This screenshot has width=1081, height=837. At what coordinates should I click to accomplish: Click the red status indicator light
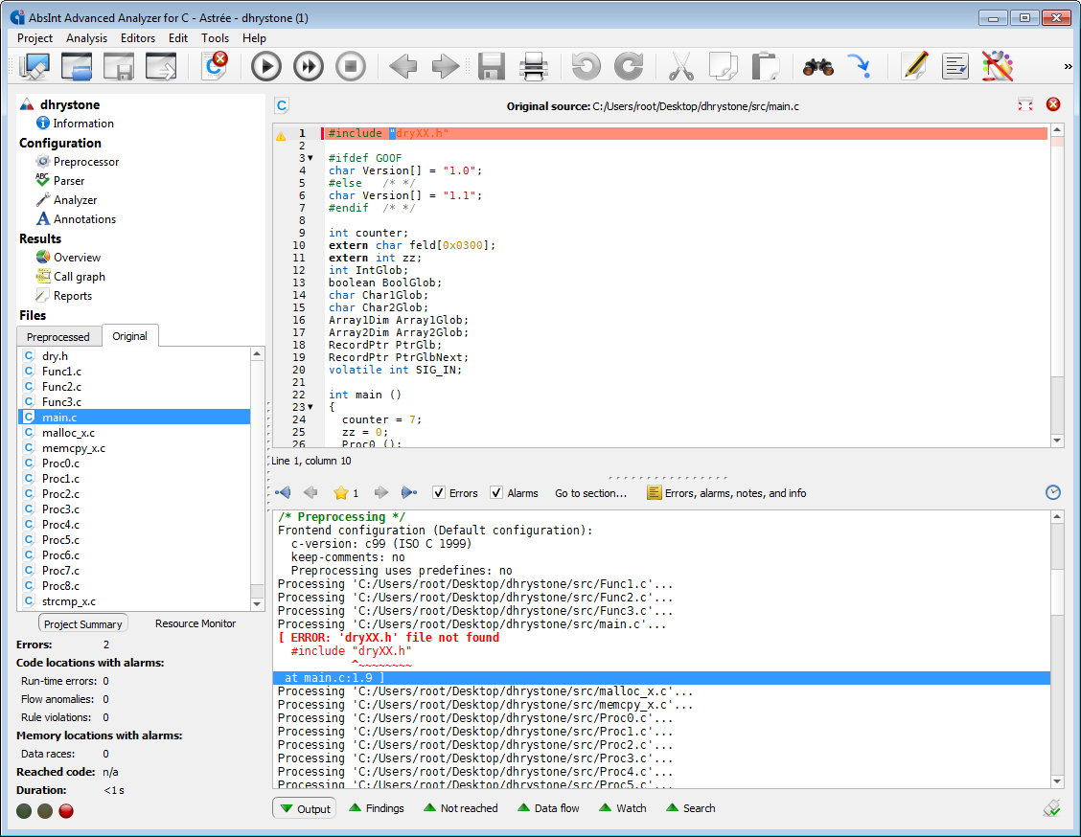click(66, 811)
